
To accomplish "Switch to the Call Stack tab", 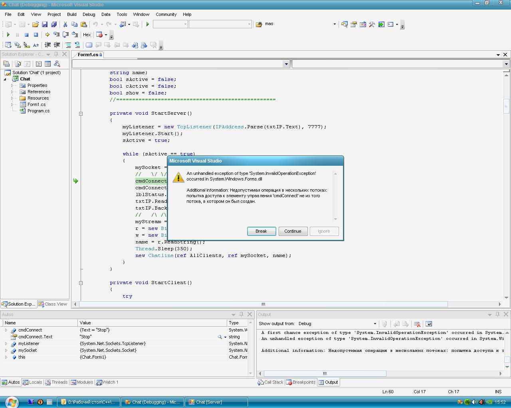I will pos(271,382).
